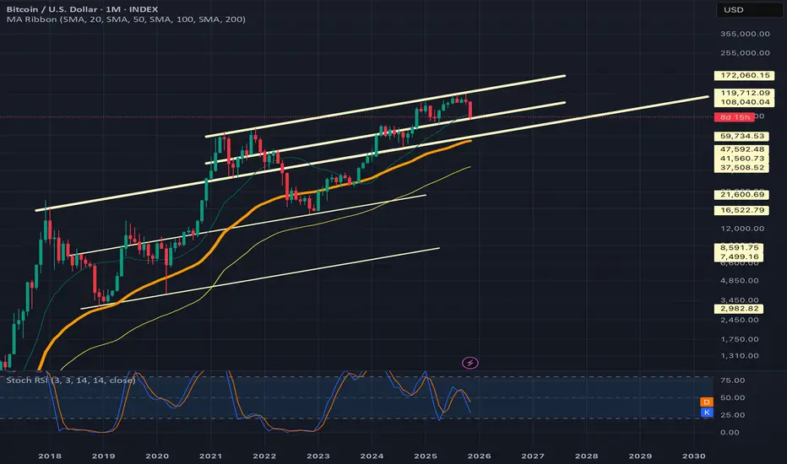Screen dimensions: 787x464
Task: Click the purple lightning bolt event icon
Action: click(469, 363)
